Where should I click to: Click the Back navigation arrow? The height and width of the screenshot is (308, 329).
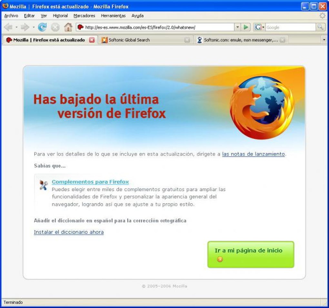pos(8,27)
